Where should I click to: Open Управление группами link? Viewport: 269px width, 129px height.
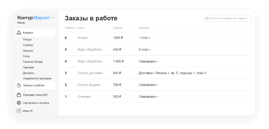pyautogui.click(x=37, y=78)
